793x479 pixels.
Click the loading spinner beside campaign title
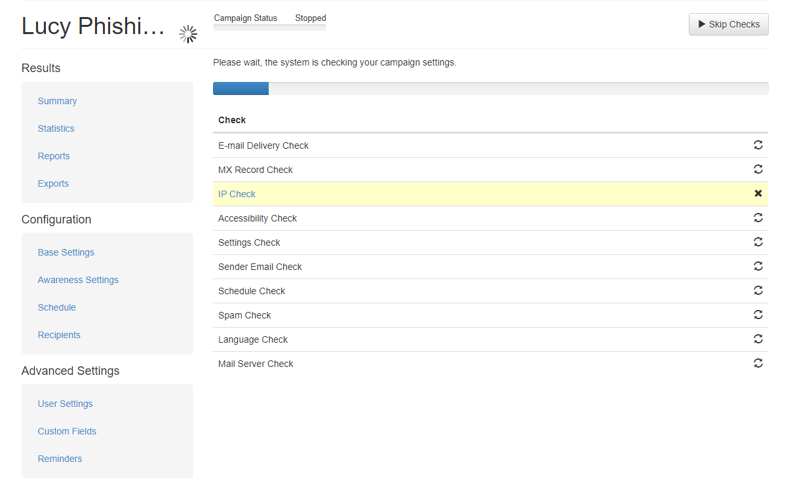(x=188, y=34)
